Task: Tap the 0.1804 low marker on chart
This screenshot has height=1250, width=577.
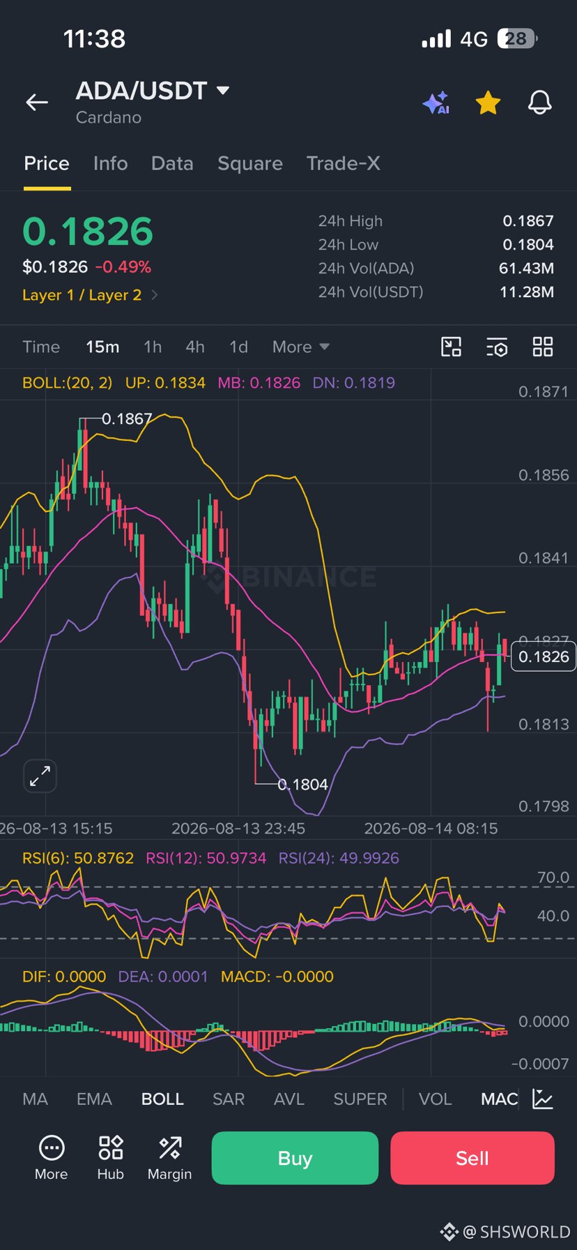Action: (x=302, y=785)
